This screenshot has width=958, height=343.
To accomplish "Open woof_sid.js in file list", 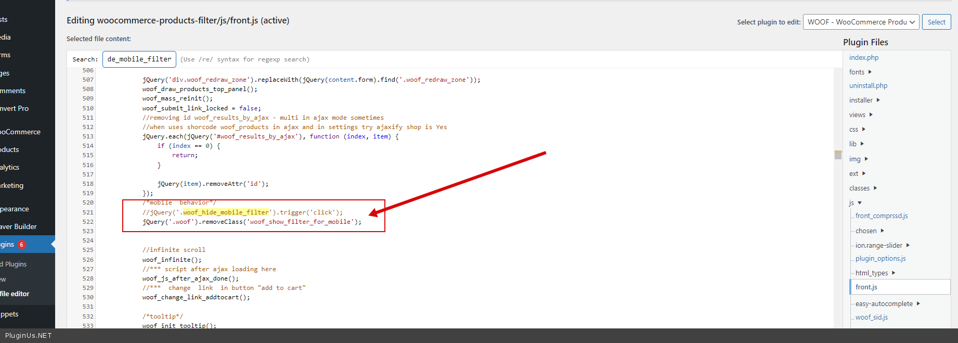I will (x=871, y=317).
